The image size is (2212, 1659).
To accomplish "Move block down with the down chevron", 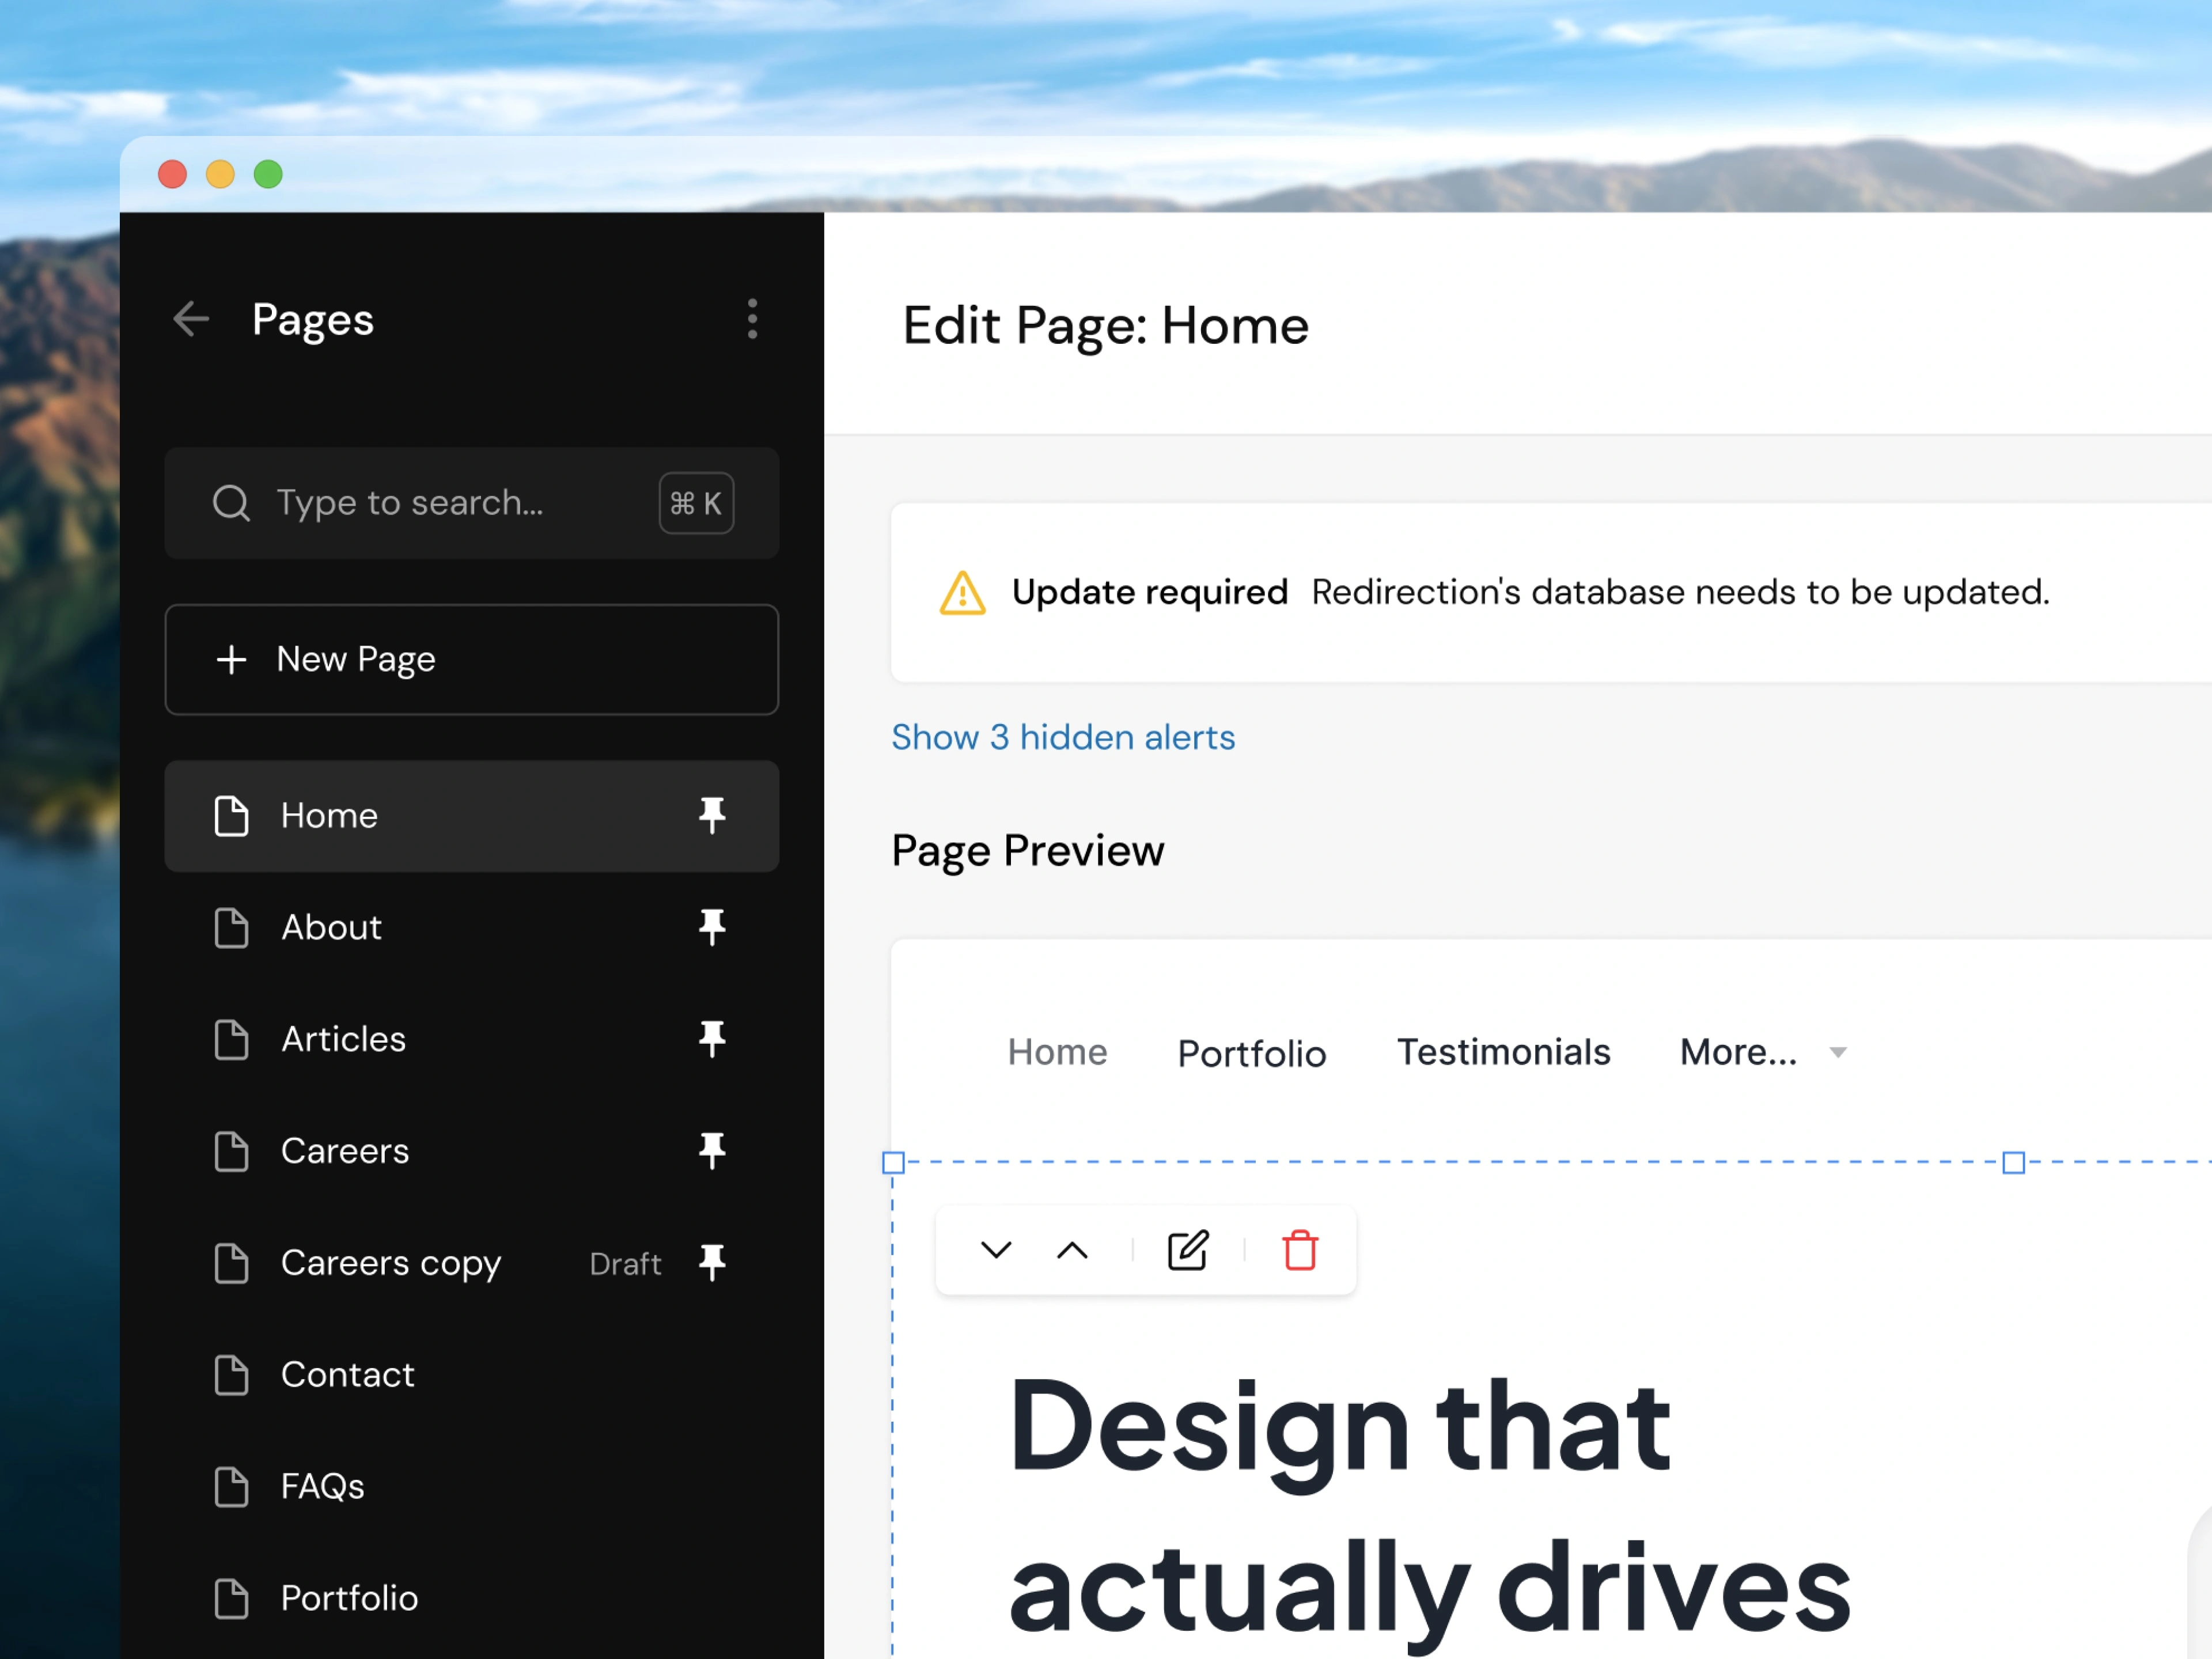I will point(996,1250).
